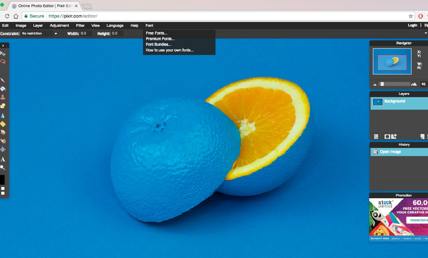Click the Width input field

click(x=86, y=33)
